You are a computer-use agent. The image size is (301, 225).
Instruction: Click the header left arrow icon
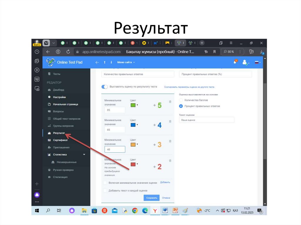click(97, 62)
